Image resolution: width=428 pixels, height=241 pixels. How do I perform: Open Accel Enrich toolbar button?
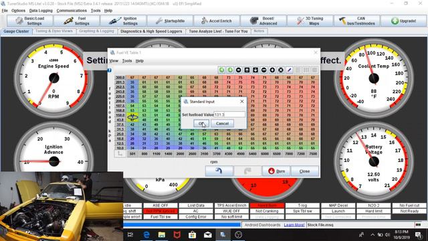click(217, 21)
